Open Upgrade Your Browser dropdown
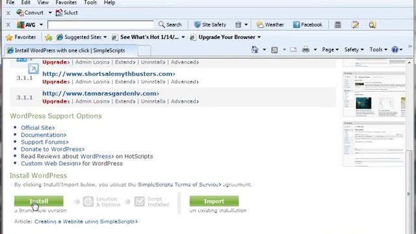The image size is (416, 234). click(226, 37)
